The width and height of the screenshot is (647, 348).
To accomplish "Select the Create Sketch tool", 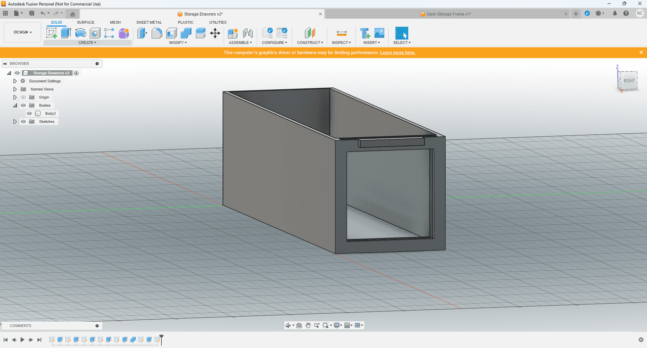I will tap(52, 33).
